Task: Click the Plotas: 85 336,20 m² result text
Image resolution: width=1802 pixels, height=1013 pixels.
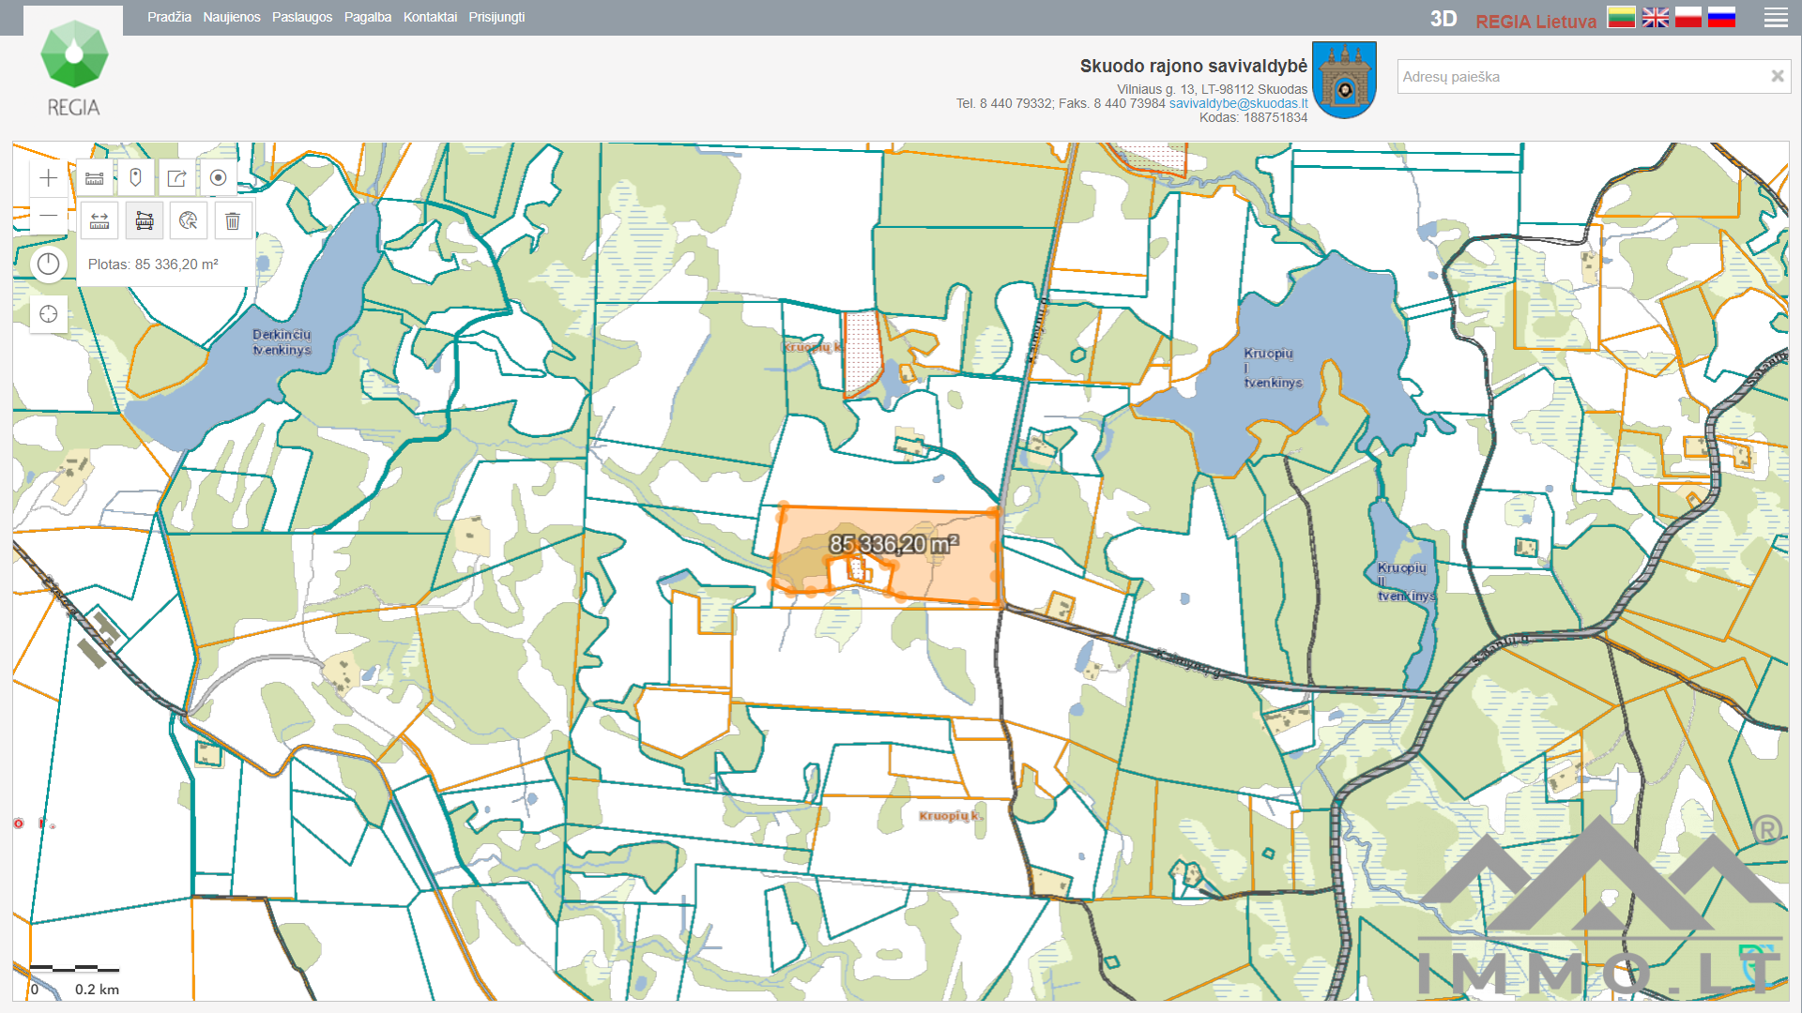Action: [153, 265]
